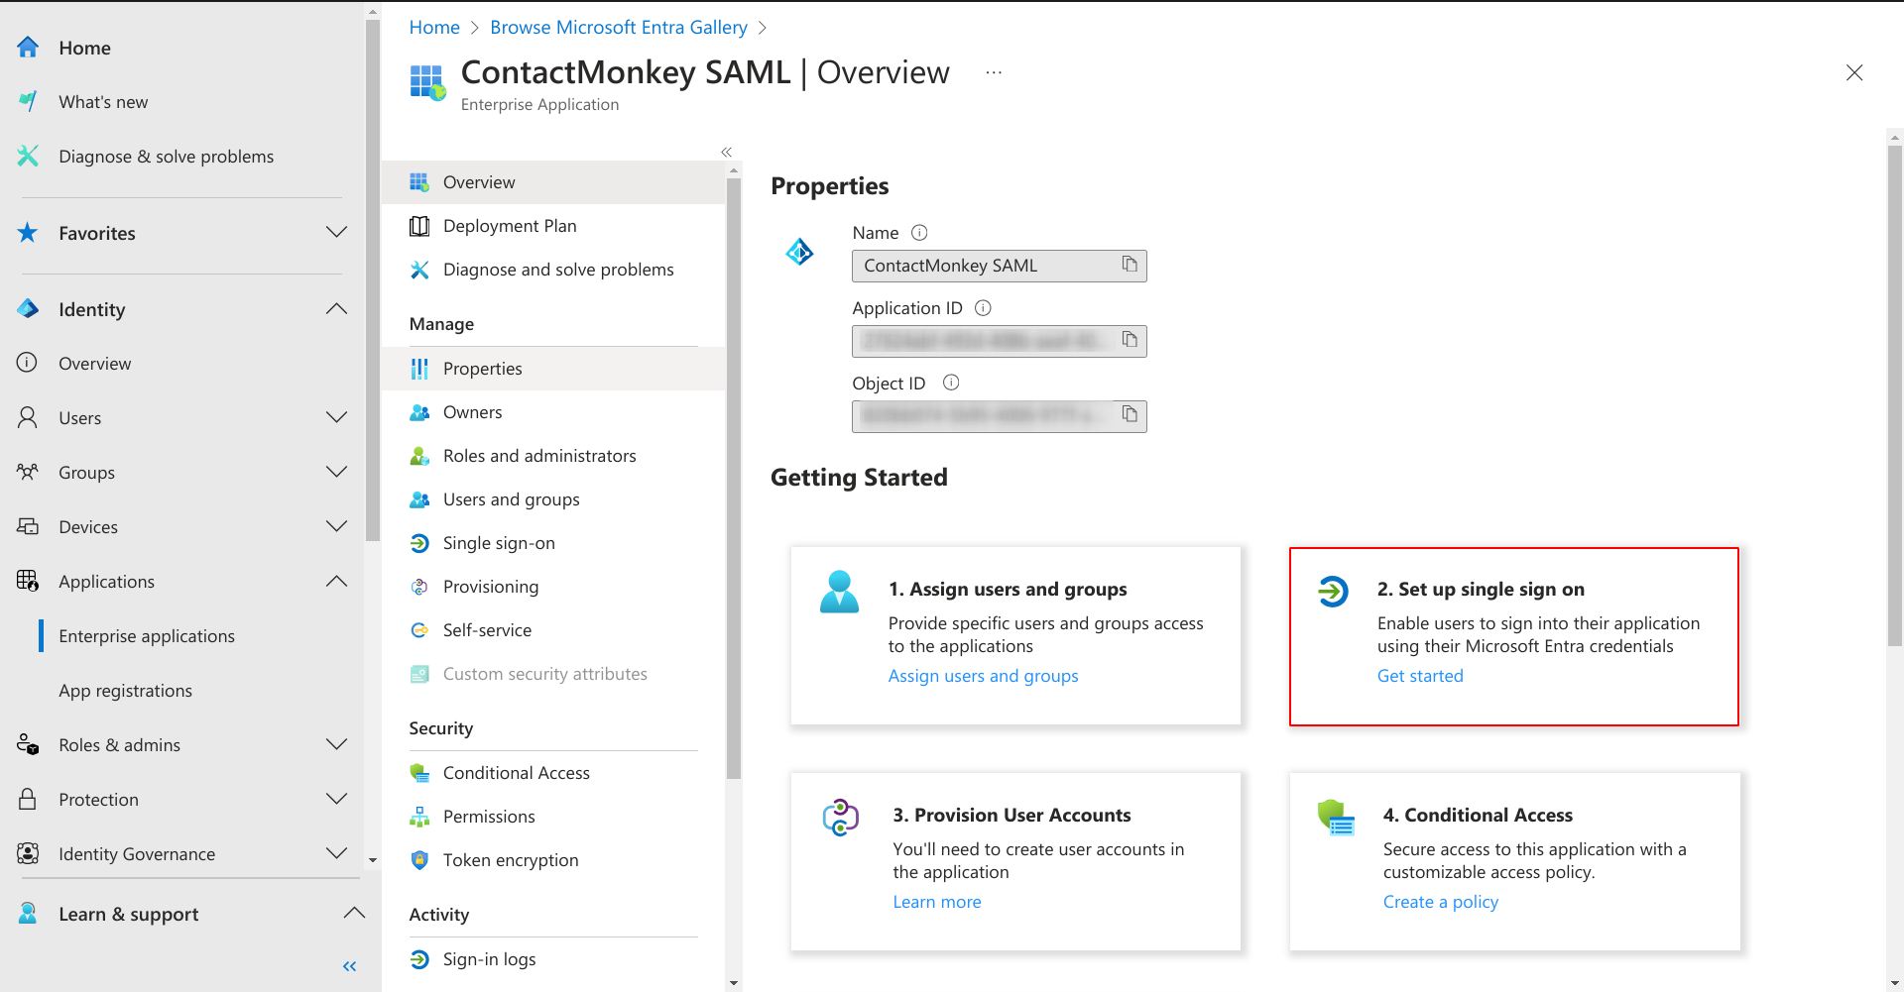Image resolution: width=1904 pixels, height=992 pixels.
Task: Open Users and groups menu item
Action: pos(553,499)
